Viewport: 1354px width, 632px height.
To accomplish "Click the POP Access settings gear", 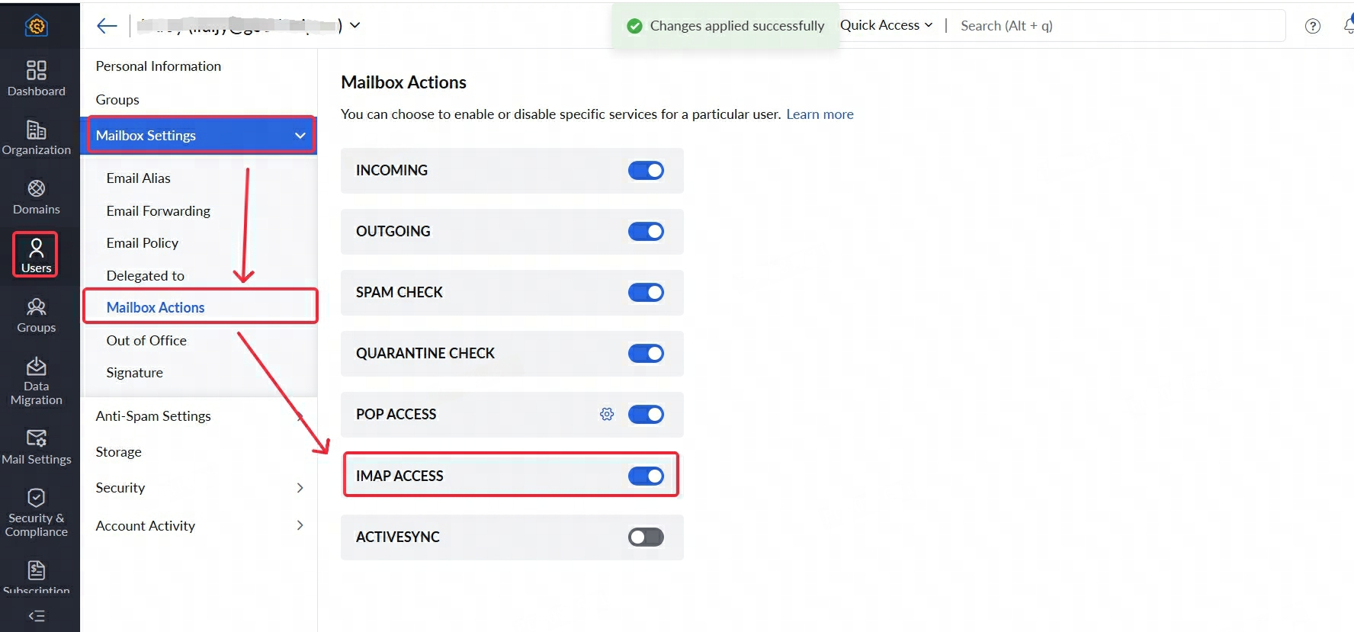I will 606,414.
